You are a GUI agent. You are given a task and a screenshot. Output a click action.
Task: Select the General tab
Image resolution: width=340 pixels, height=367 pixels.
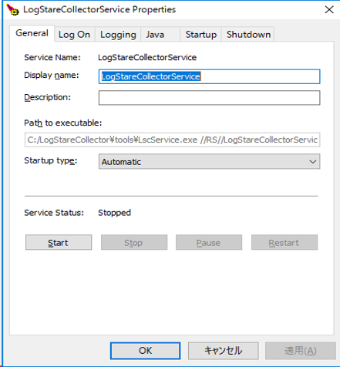point(32,33)
